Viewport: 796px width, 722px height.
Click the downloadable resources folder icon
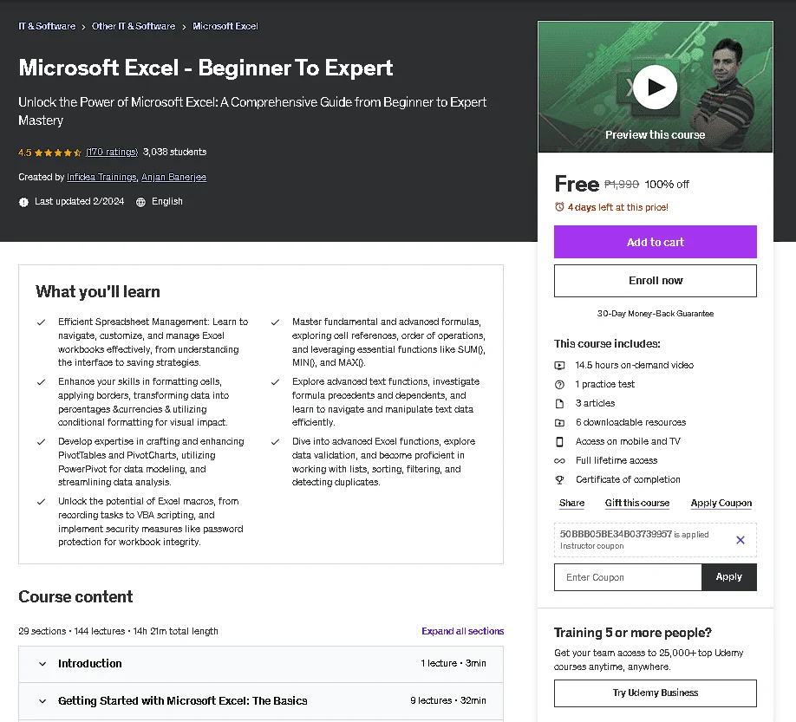click(x=559, y=423)
